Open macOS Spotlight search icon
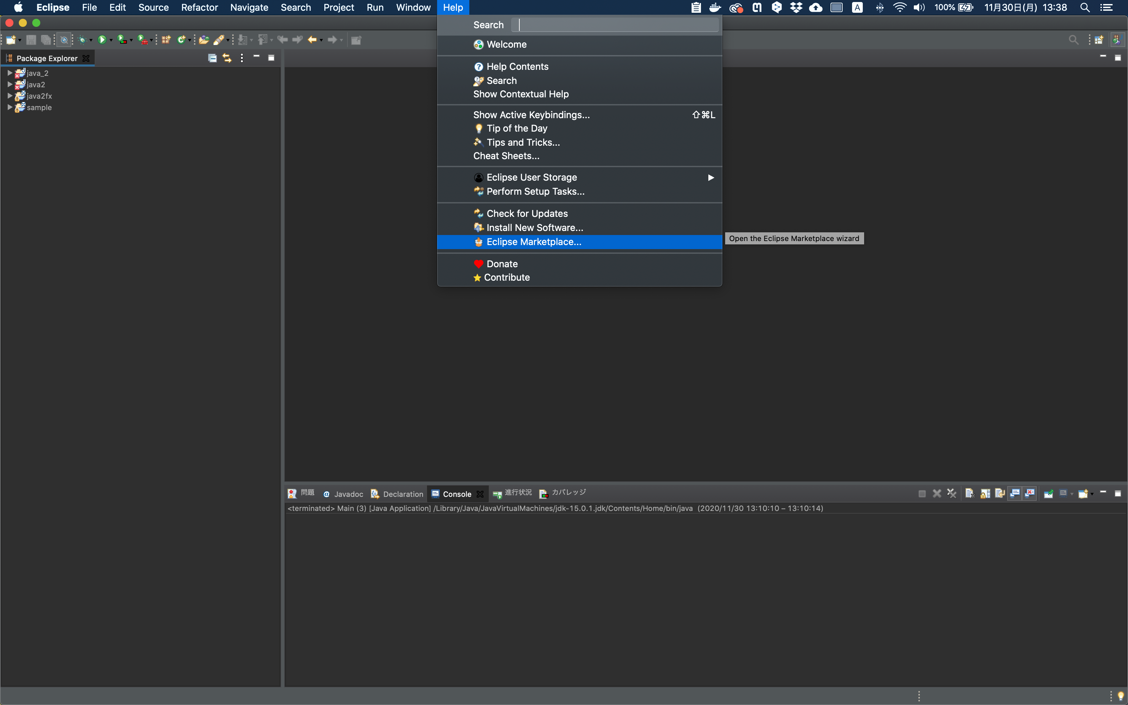1128x705 pixels. click(x=1085, y=7)
